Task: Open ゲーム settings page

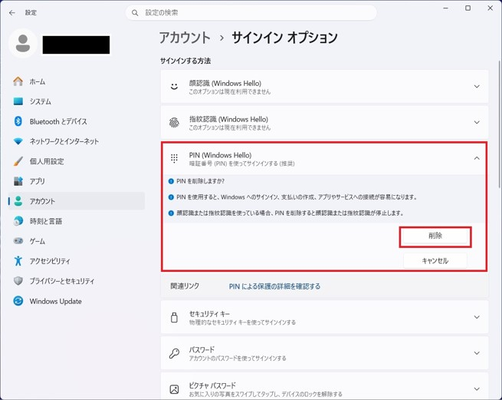Action: coord(76,241)
